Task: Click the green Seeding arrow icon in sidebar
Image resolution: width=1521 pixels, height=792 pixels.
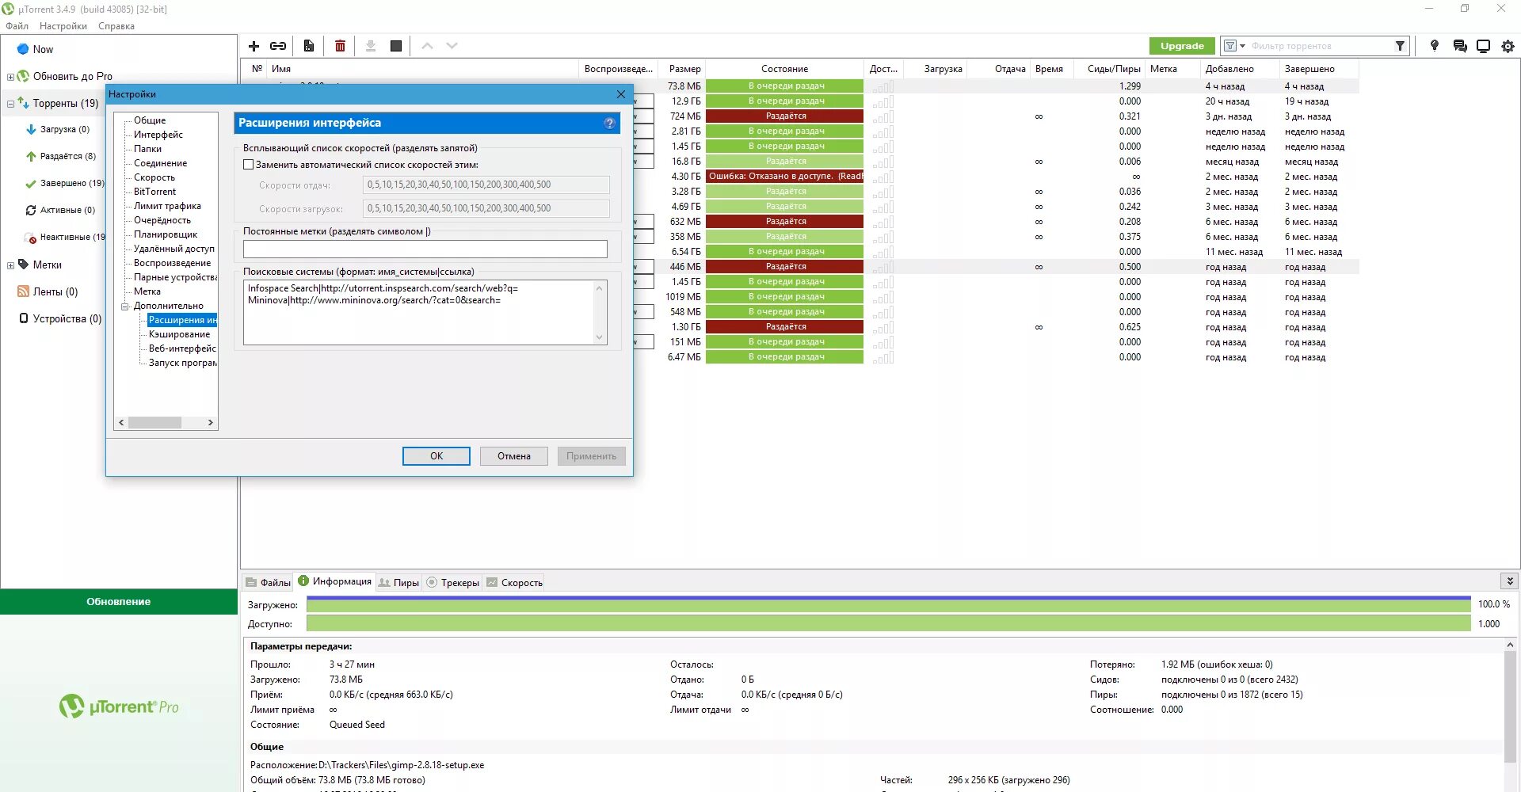Action: point(31,156)
